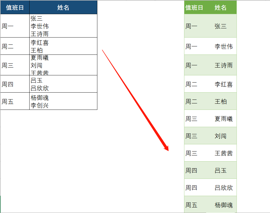
Task: Select 周四 cell beside 吕玉 in green table
Action: [x=199, y=170]
